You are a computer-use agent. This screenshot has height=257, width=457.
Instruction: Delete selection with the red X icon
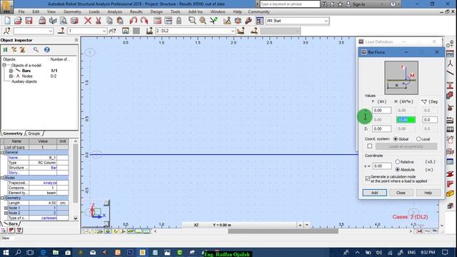pos(87,21)
